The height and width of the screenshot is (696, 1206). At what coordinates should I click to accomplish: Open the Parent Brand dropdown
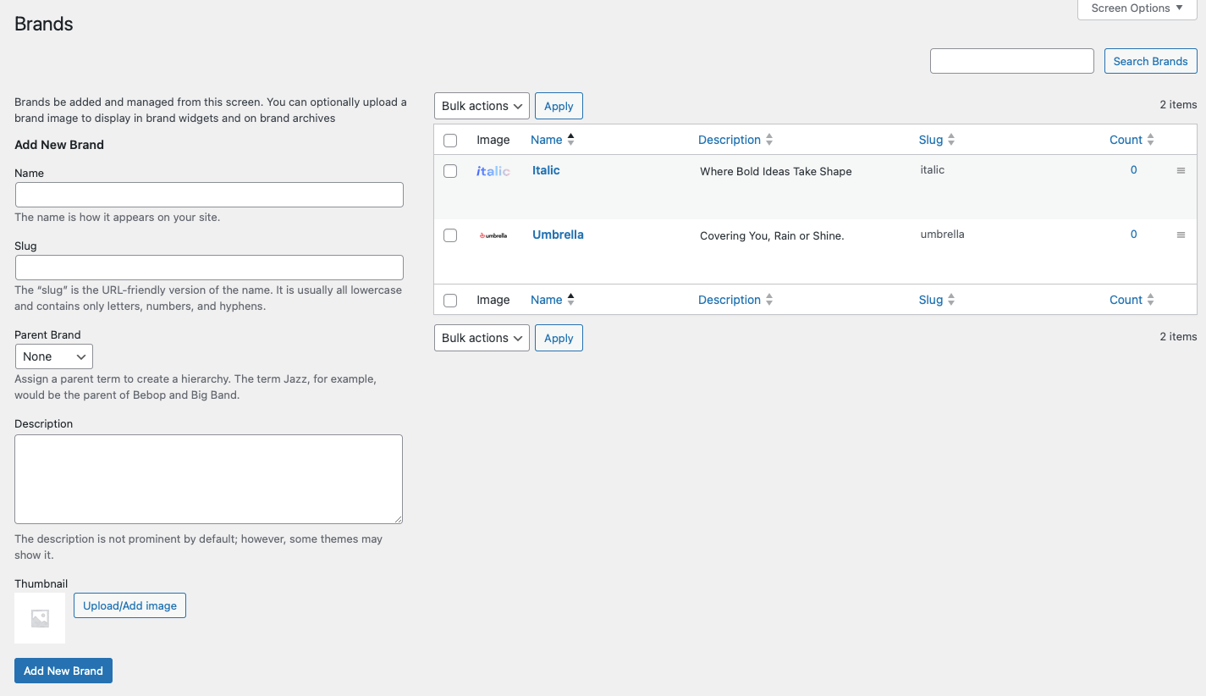[53, 356]
